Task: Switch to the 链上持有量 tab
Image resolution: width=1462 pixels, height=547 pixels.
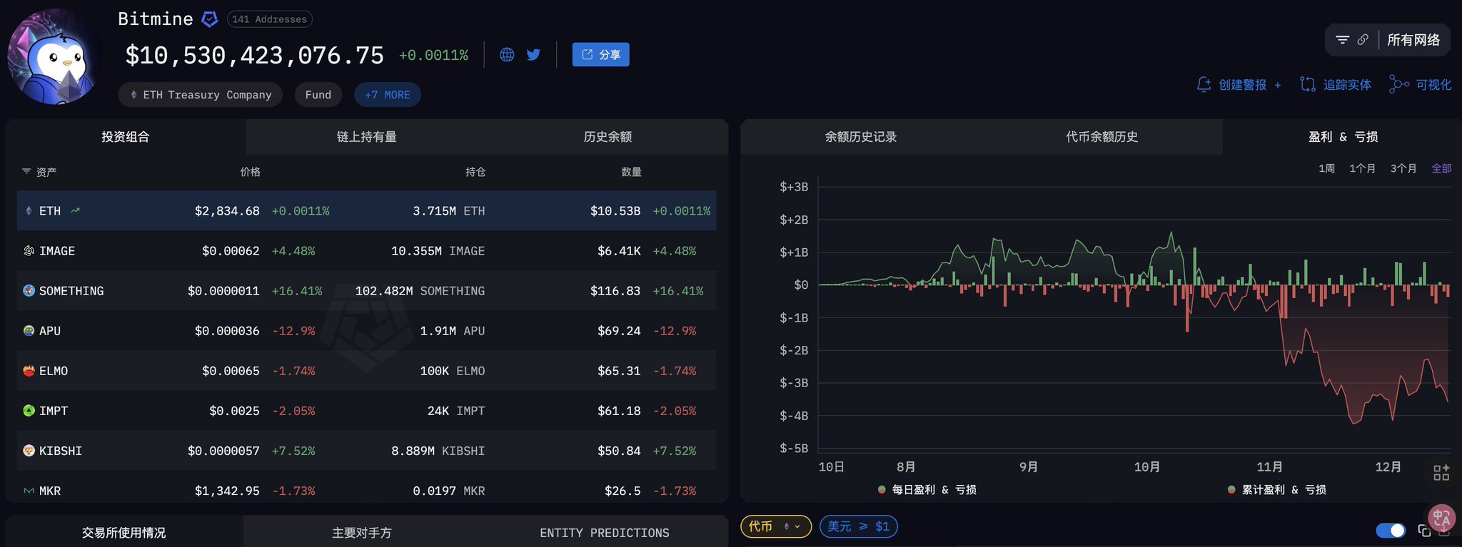Action: pos(366,137)
